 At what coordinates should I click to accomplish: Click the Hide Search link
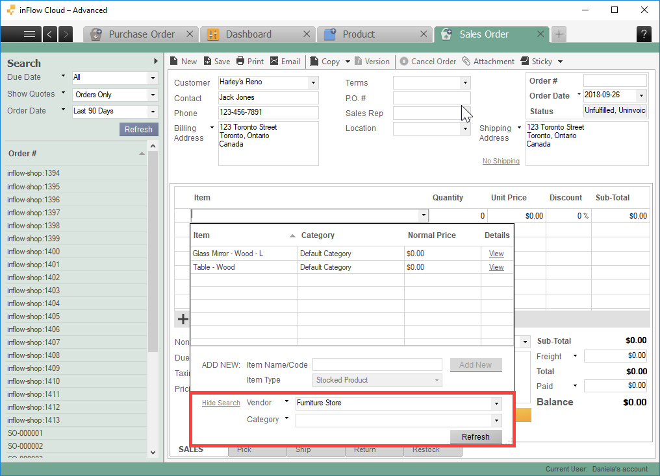[x=221, y=403]
